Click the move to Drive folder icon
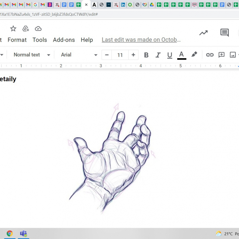Image resolution: width=239 pixels, height=239 pixels. [x=26, y=29]
